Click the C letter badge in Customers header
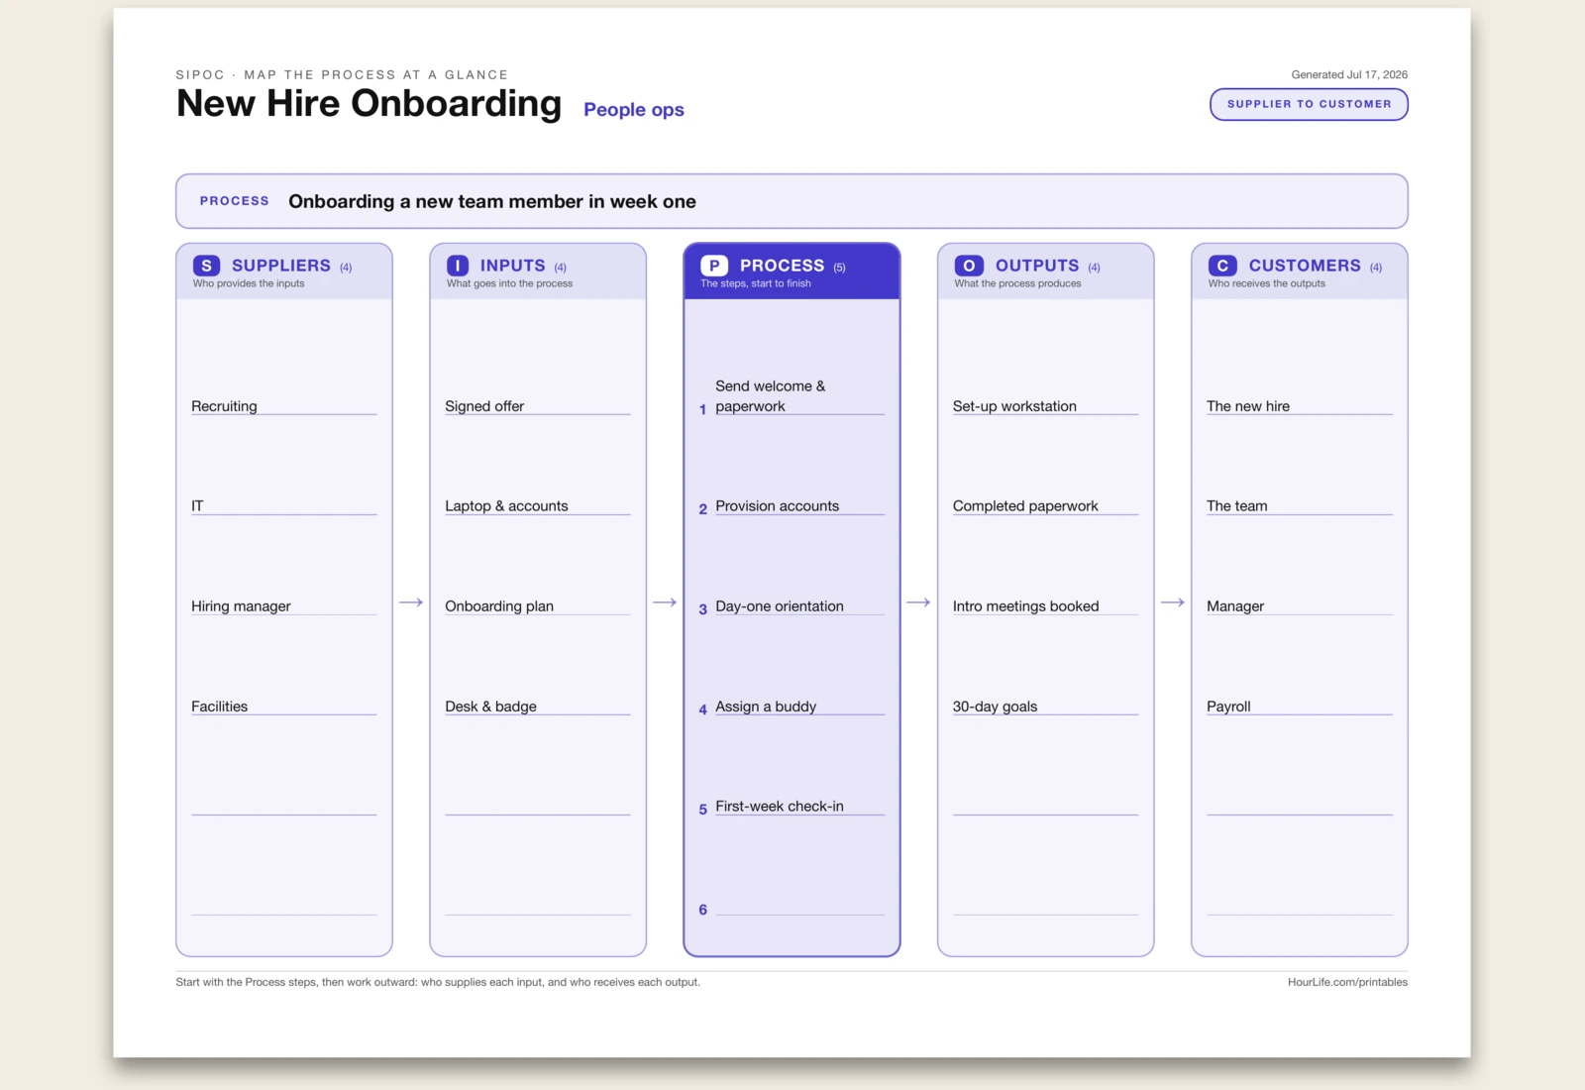The height and width of the screenshot is (1090, 1585). pyautogui.click(x=1222, y=266)
